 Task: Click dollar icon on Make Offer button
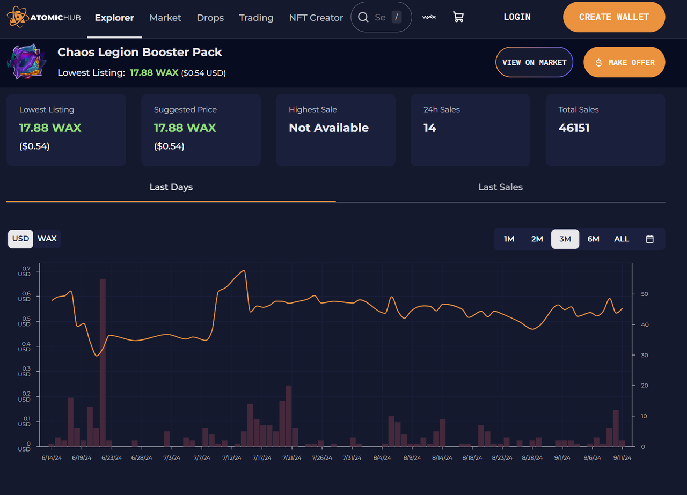[x=599, y=63]
